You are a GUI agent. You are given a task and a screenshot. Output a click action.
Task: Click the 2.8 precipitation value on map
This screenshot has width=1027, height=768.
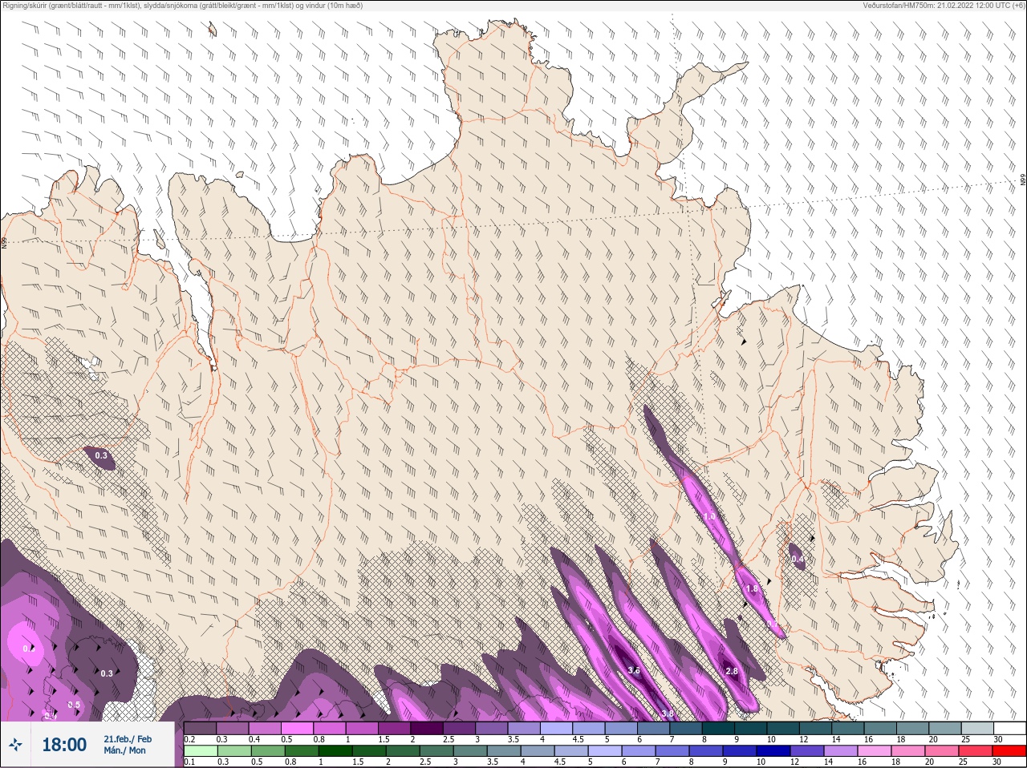732,671
